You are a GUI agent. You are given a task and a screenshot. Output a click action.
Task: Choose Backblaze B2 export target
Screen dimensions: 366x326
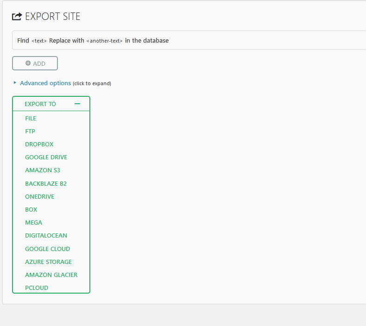[x=46, y=184]
